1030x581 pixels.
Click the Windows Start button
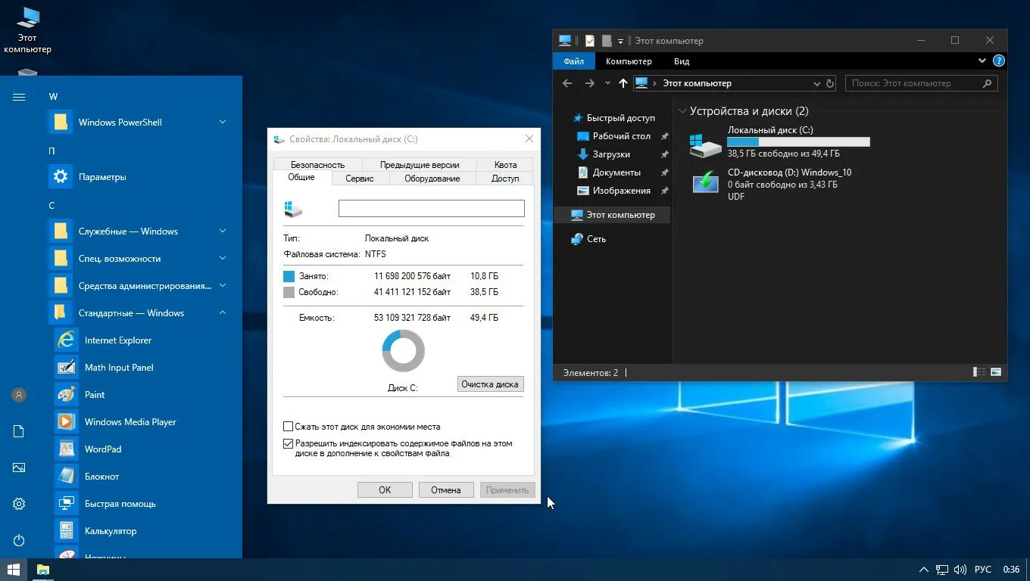click(x=14, y=570)
